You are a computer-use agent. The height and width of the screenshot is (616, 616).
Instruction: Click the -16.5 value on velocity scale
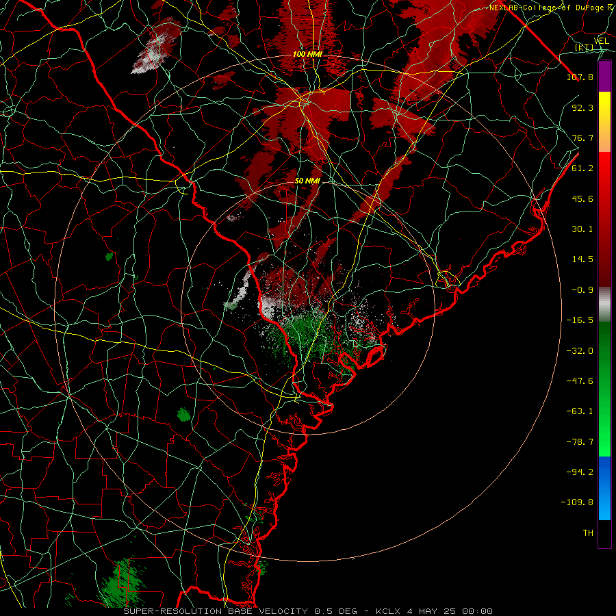coord(580,320)
